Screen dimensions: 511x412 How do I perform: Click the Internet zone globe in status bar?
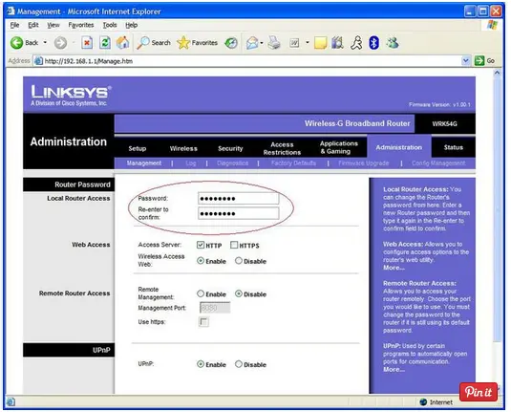(423, 401)
